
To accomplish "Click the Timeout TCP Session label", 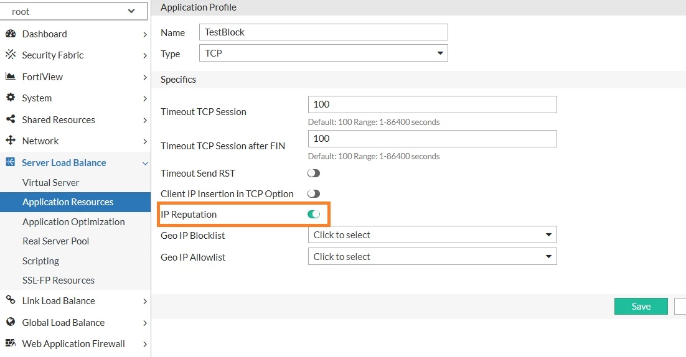I will (x=204, y=112).
